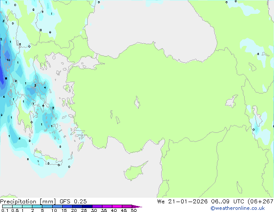
Task: Click the '10' precipitation value on the map
Action: tap(8, 60)
